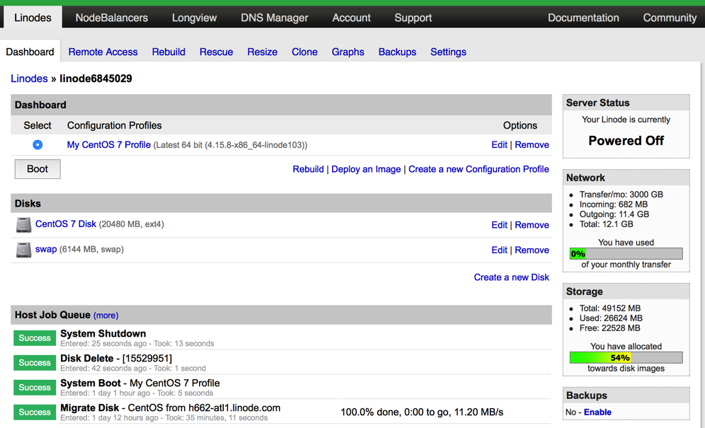Open the NodeBalancers menu
Screen dimensions: 705x428
tap(112, 18)
